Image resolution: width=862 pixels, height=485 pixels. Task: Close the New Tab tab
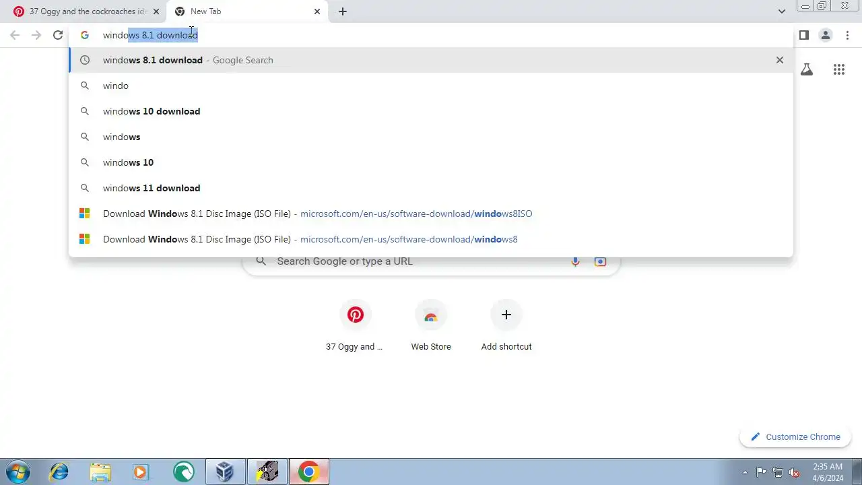pyautogui.click(x=317, y=11)
